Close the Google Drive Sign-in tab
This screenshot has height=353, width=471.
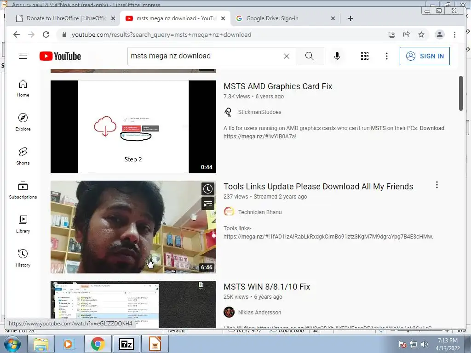point(333,18)
